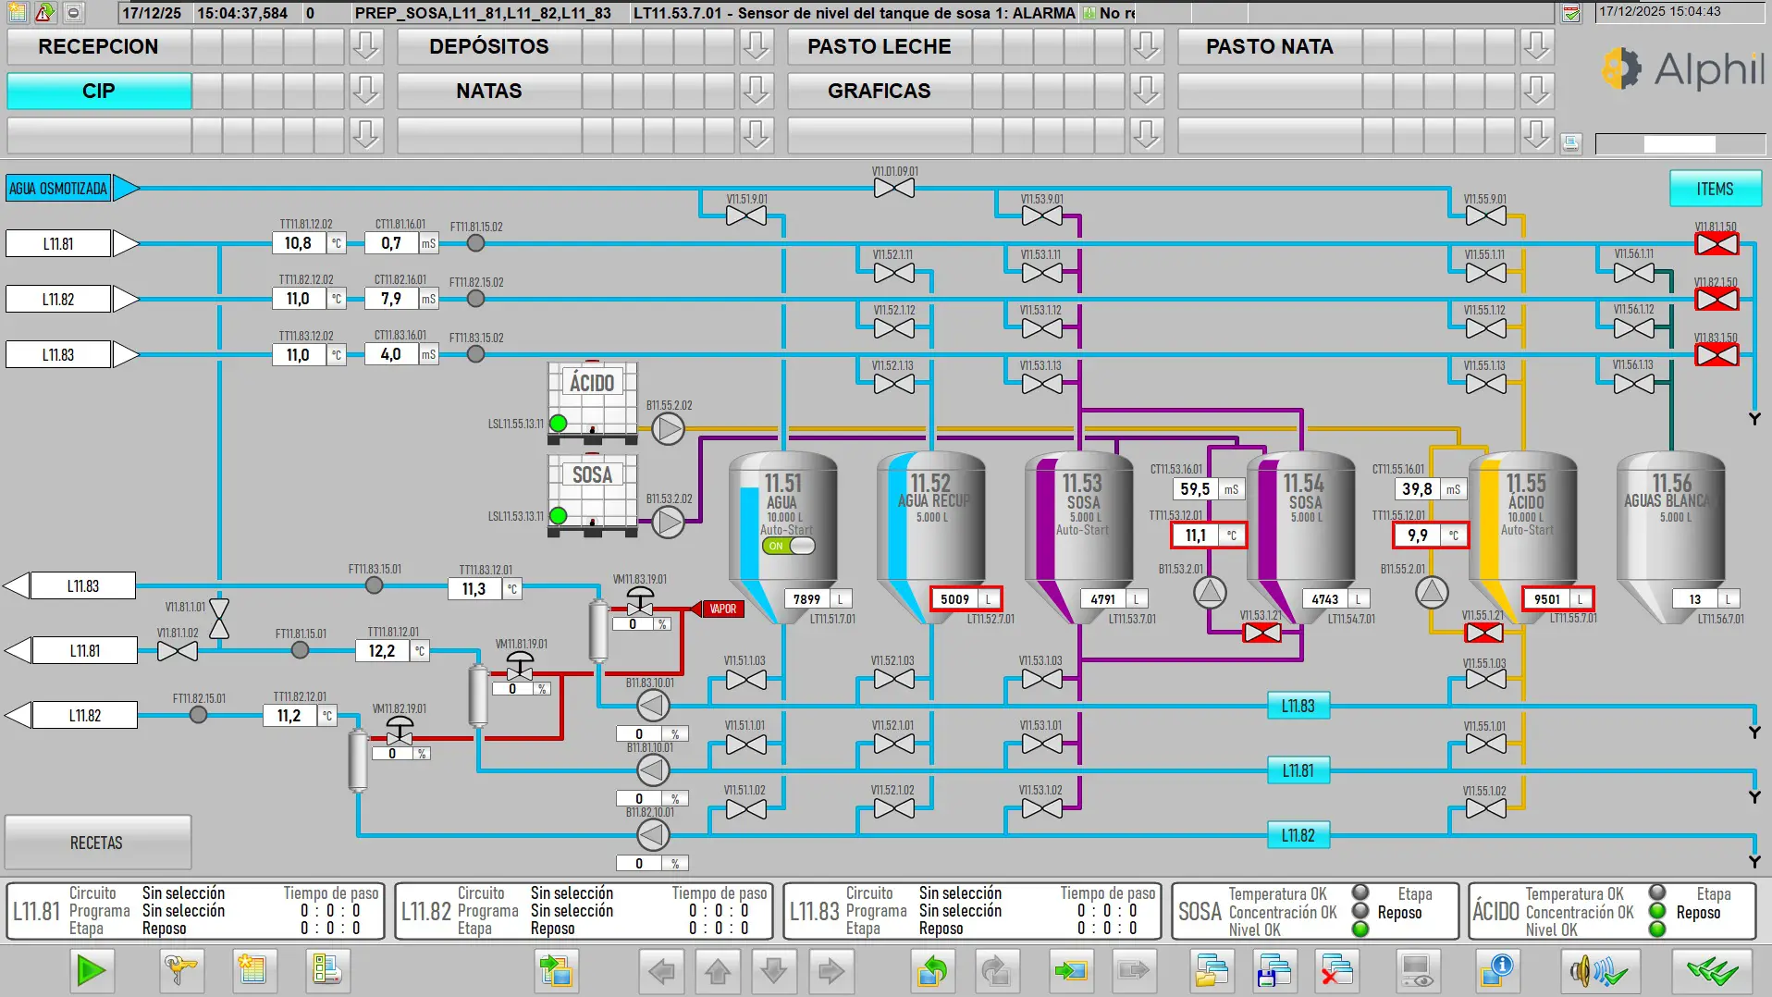The height and width of the screenshot is (997, 1772).
Task: Open the GRAFICAS tab
Action: pos(879,91)
